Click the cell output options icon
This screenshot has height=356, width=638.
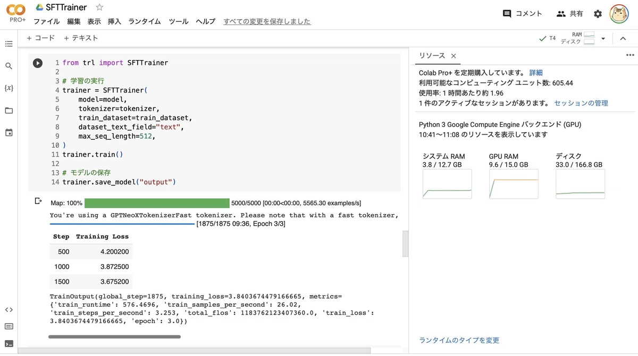38,201
